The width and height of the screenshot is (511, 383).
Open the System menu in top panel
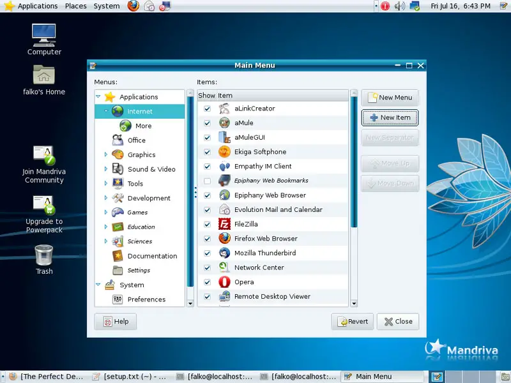[x=107, y=6]
